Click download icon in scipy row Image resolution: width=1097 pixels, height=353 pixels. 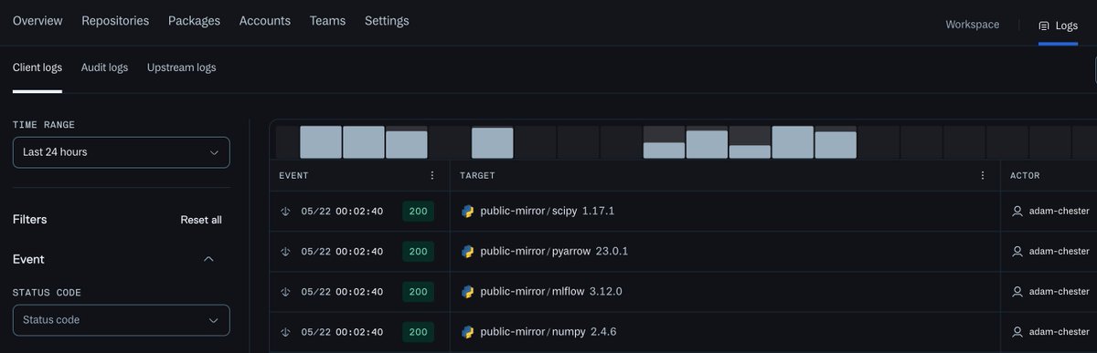click(285, 212)
